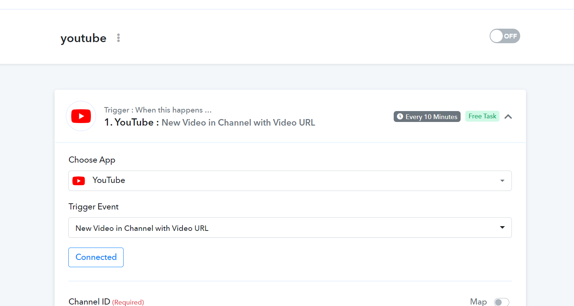Viewport: 574px width, 306px height.
Task: Click the Trigger Event label
Action: tap(93, 207)
